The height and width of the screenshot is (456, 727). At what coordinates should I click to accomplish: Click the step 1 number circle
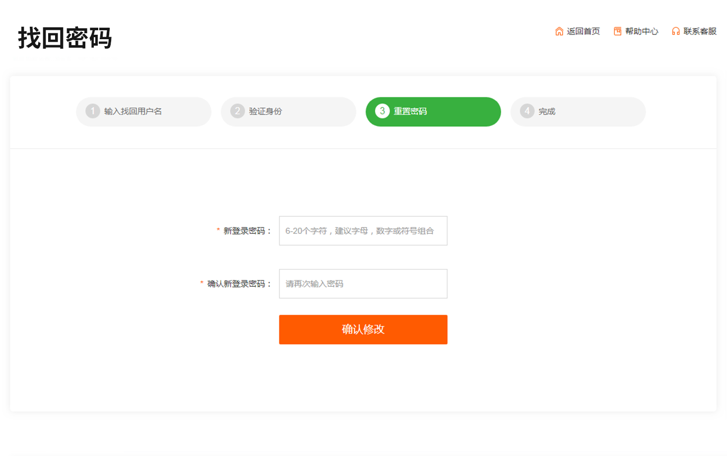[93, 111]
